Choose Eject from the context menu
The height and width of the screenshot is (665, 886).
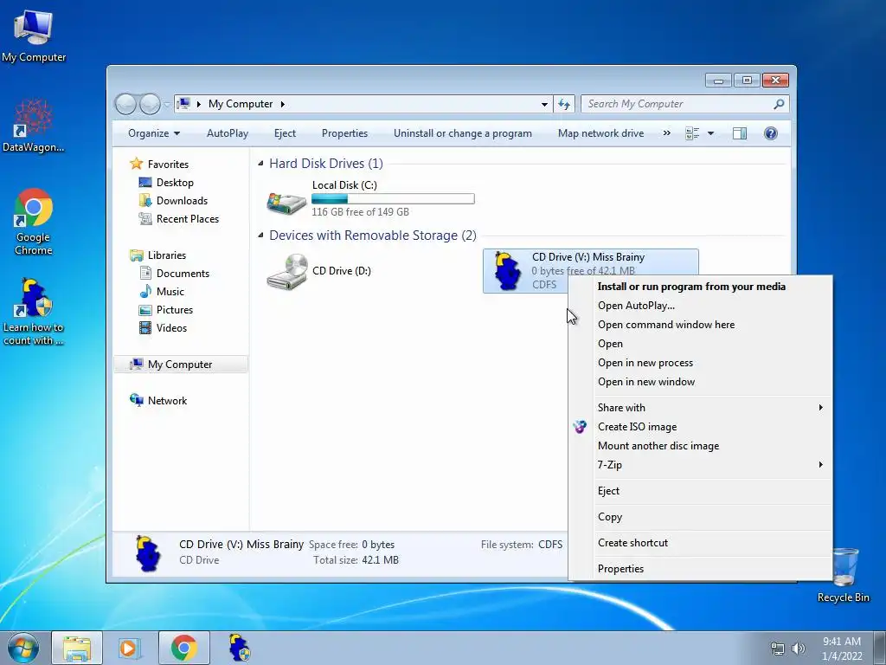(x=608, y=491)
